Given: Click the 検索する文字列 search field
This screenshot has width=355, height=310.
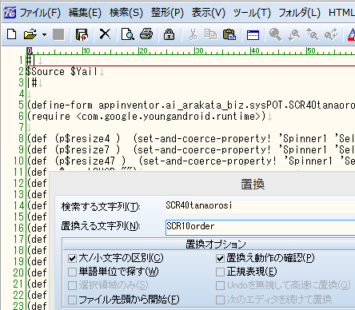Looking at the screenshot, I should tap(260, 206).
